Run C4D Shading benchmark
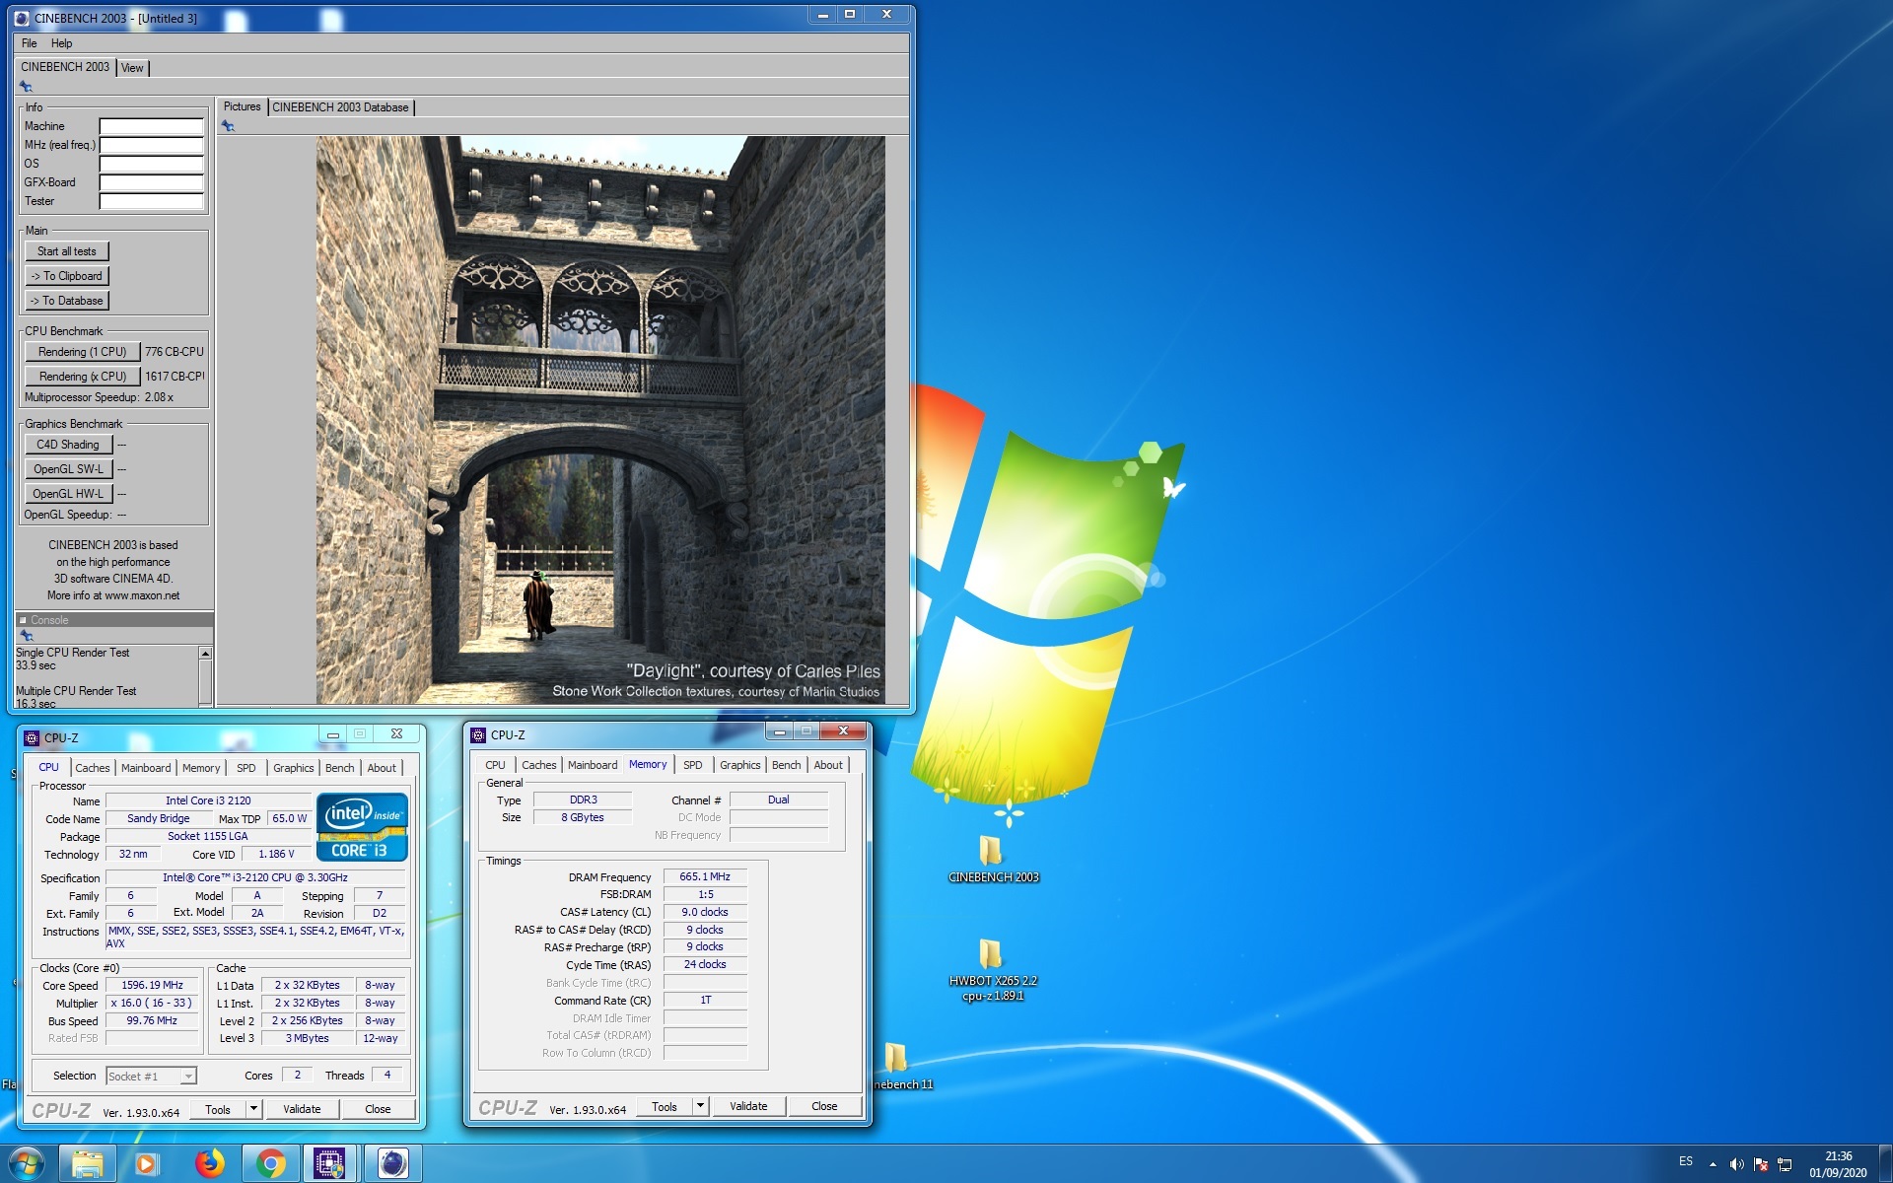This screenshot has width=1893, height=1183. [68, 445]
